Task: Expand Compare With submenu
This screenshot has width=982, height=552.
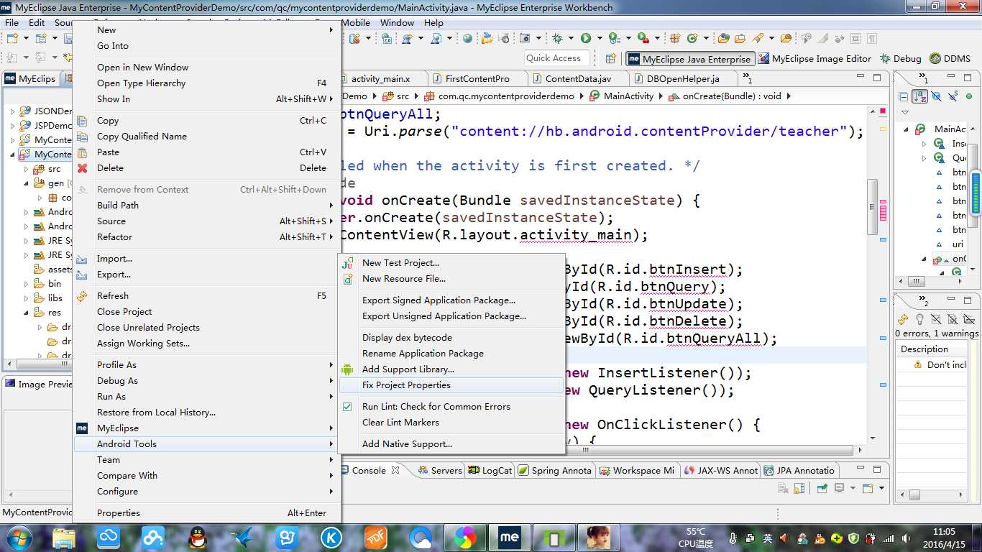Action: [x=207, y=476]
